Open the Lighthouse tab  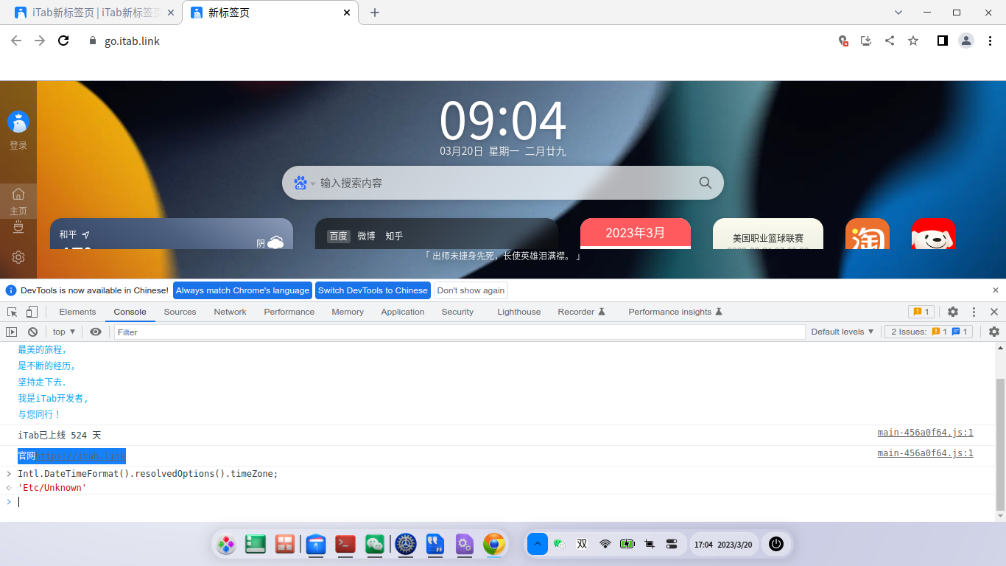coord(518,312)
